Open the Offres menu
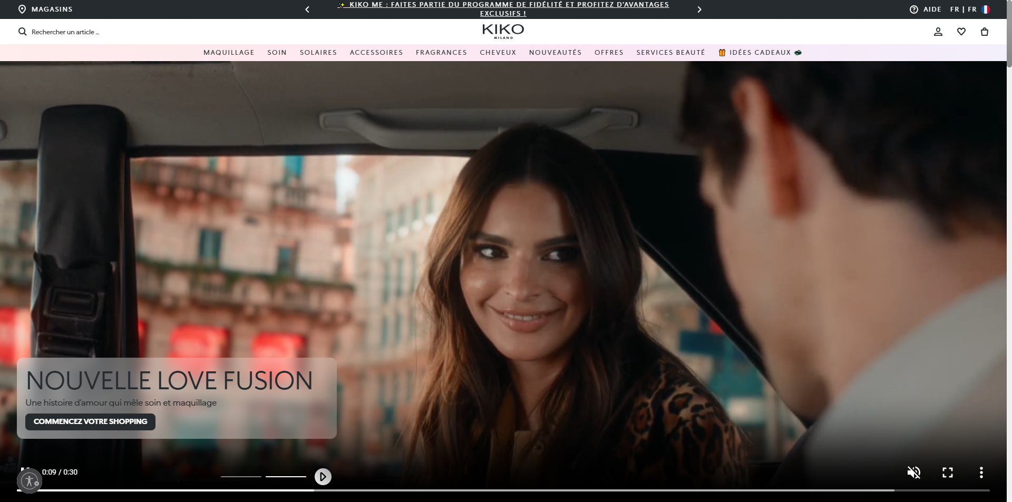This screenshot has height=502, width=1012. (x=609, y=53)
